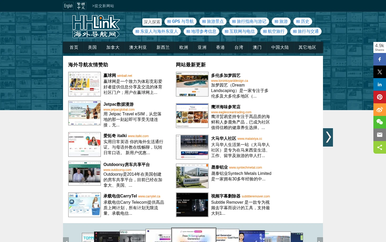Viewport: 386px width, 242px height.
Task: Open the 旅游 tag
Action: click(x=281, y=21)
